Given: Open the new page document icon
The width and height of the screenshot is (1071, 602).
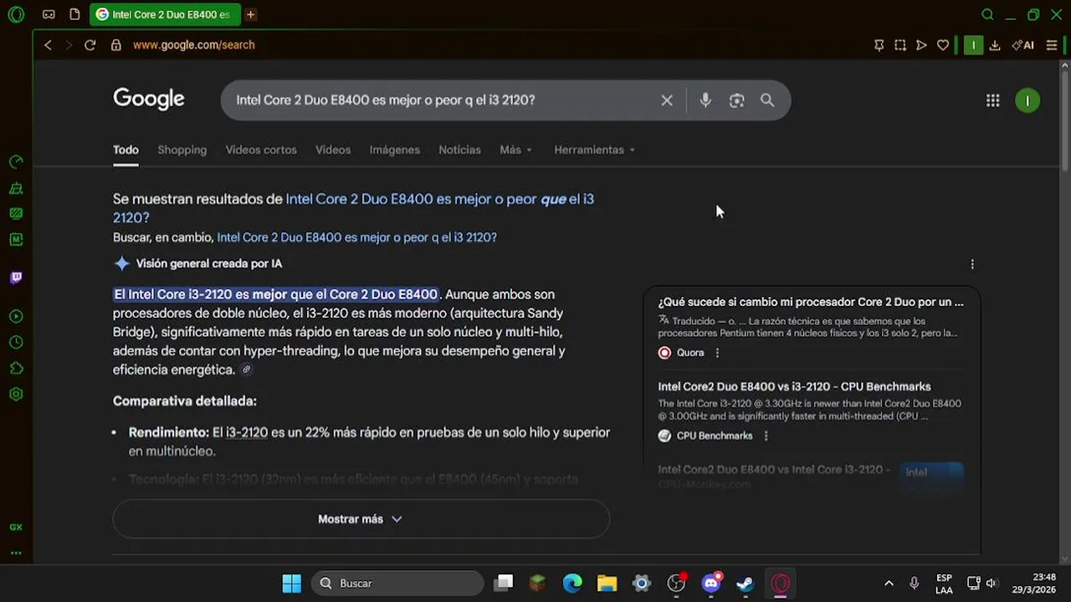Looking at the screenshot, I should (x=74, y=14).
